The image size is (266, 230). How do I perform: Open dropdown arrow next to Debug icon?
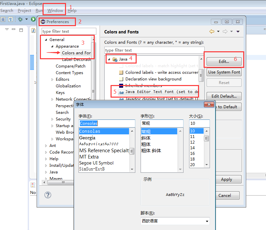(x=26, y=19)
